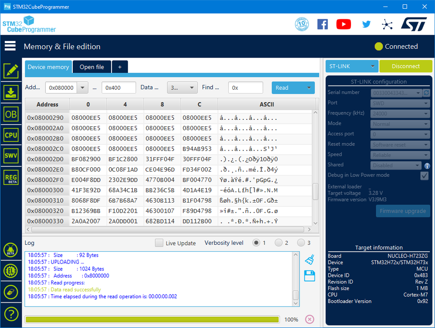
Task: Click the memory table horizontal scrollbar
Action: coord(168,230)
